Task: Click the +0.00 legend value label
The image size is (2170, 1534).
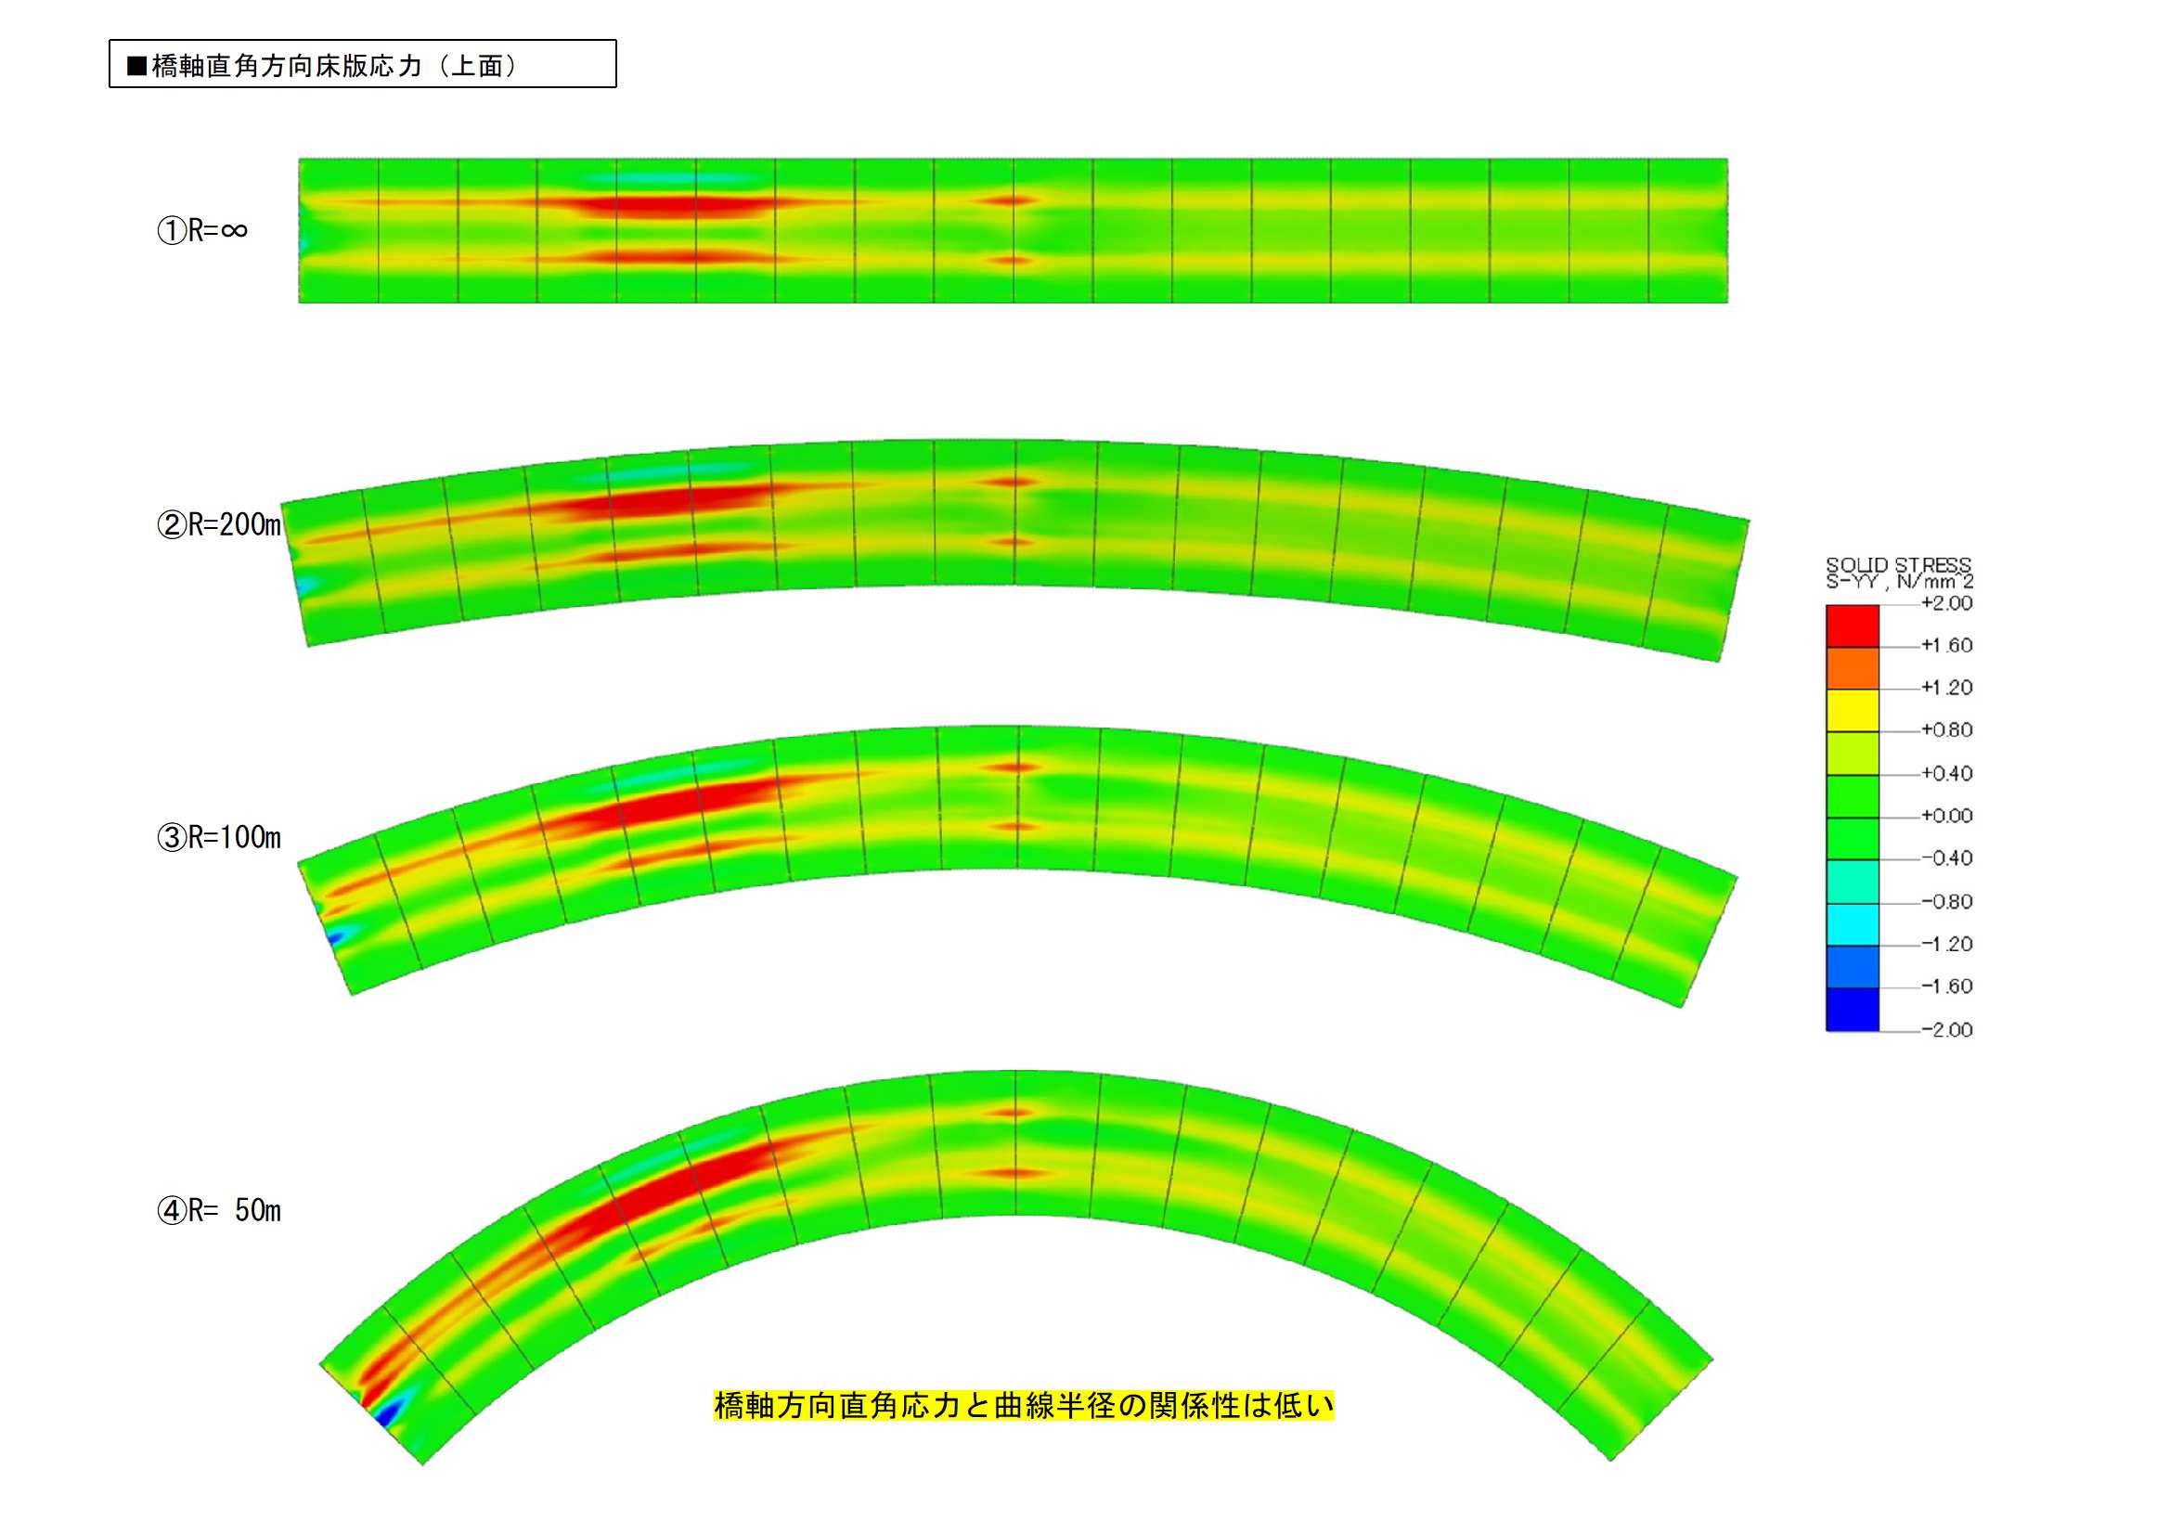Action: [x=1946, y=816]
